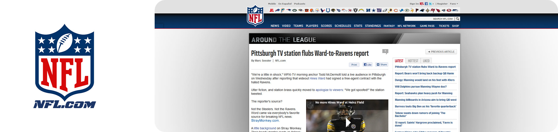
Task: Open the FANTASY menu
Action: click(389, 26)
